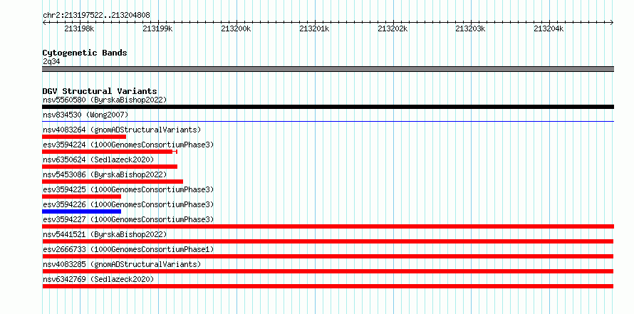Select the red esv3594225 variant bar
Image resolution: width=634 pixels, height=314 pixels.
coord(82,197)
